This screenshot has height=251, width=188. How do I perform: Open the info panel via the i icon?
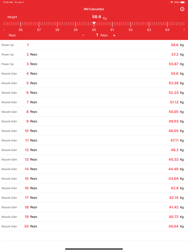[182, 9]
